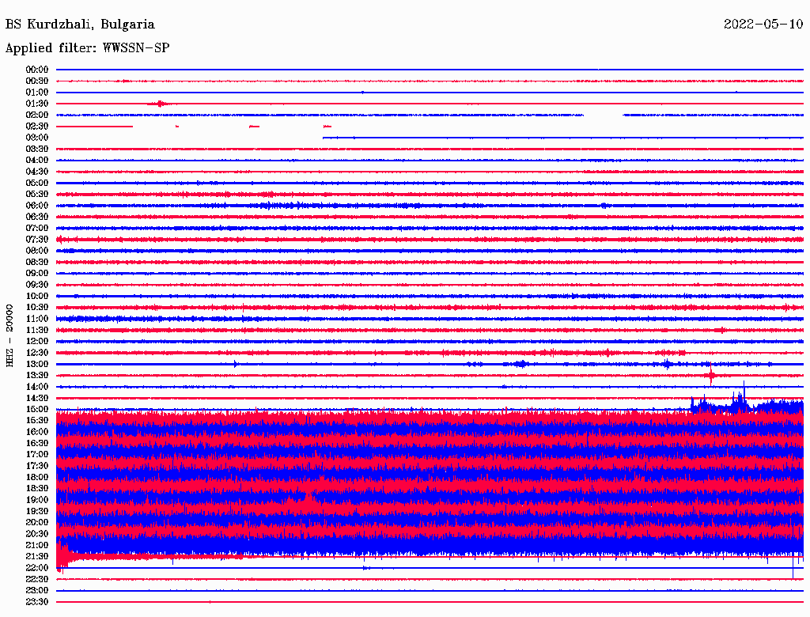This screenshot has height=617, width=810.
Task: Select the 22:00 time label
Action: pyautogui.click(x=37, y=568)
